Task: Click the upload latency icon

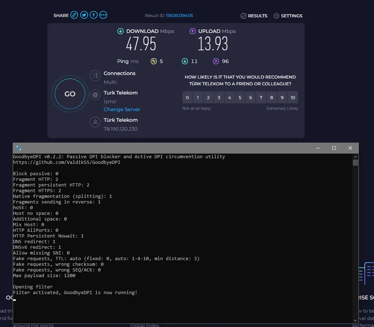Action: pos(216,61)
